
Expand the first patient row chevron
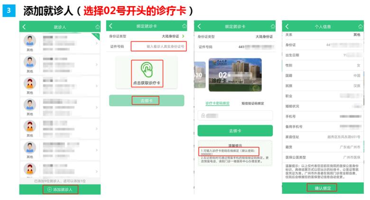point(96,43)
